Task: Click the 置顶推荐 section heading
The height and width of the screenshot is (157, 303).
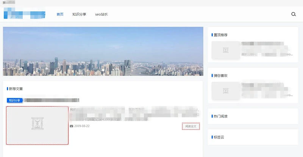Action: 220,35
